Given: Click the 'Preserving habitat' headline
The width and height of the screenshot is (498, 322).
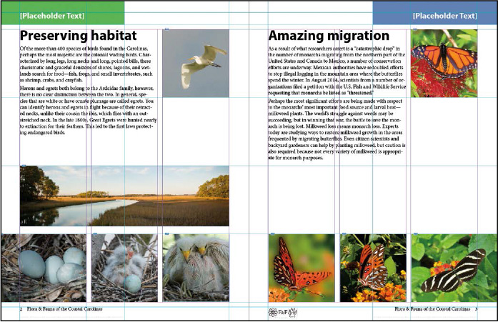Looking at the screenshot, I should [78, 36].
